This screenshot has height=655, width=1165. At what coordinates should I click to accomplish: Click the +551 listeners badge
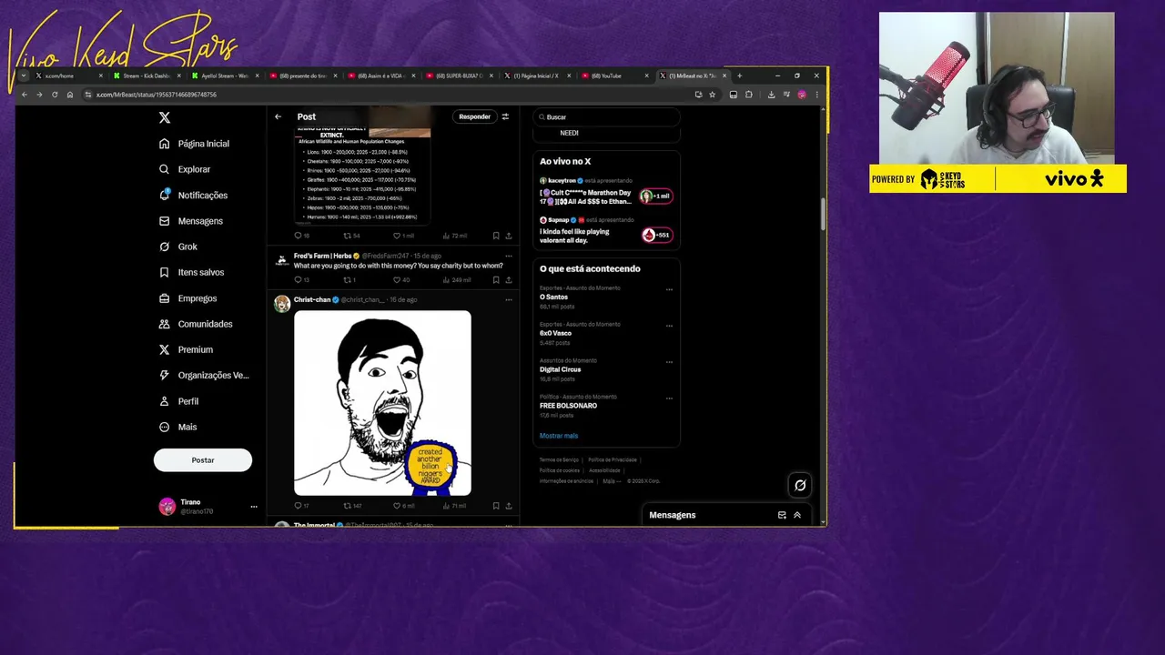(x=656, y=235)
